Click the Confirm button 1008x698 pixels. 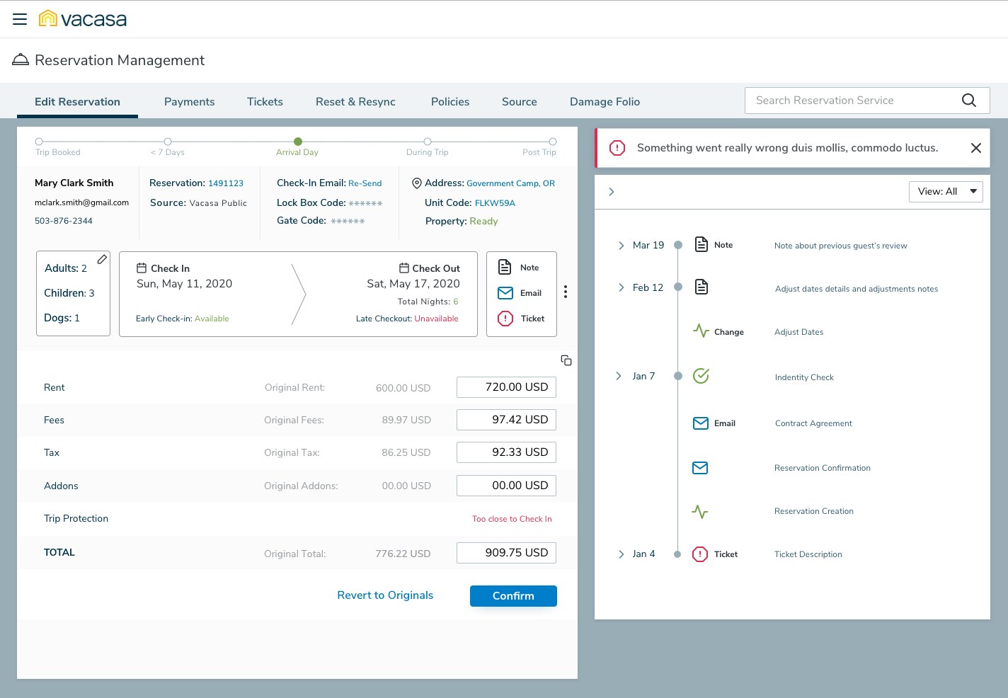(x=513, y=596)
